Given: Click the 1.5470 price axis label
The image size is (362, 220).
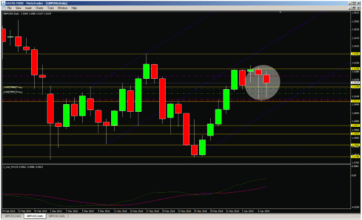Looking at the screenshot, I should (x=355, y=38).
